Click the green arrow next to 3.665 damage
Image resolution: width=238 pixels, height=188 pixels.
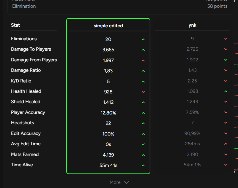(x=143, y=50)
